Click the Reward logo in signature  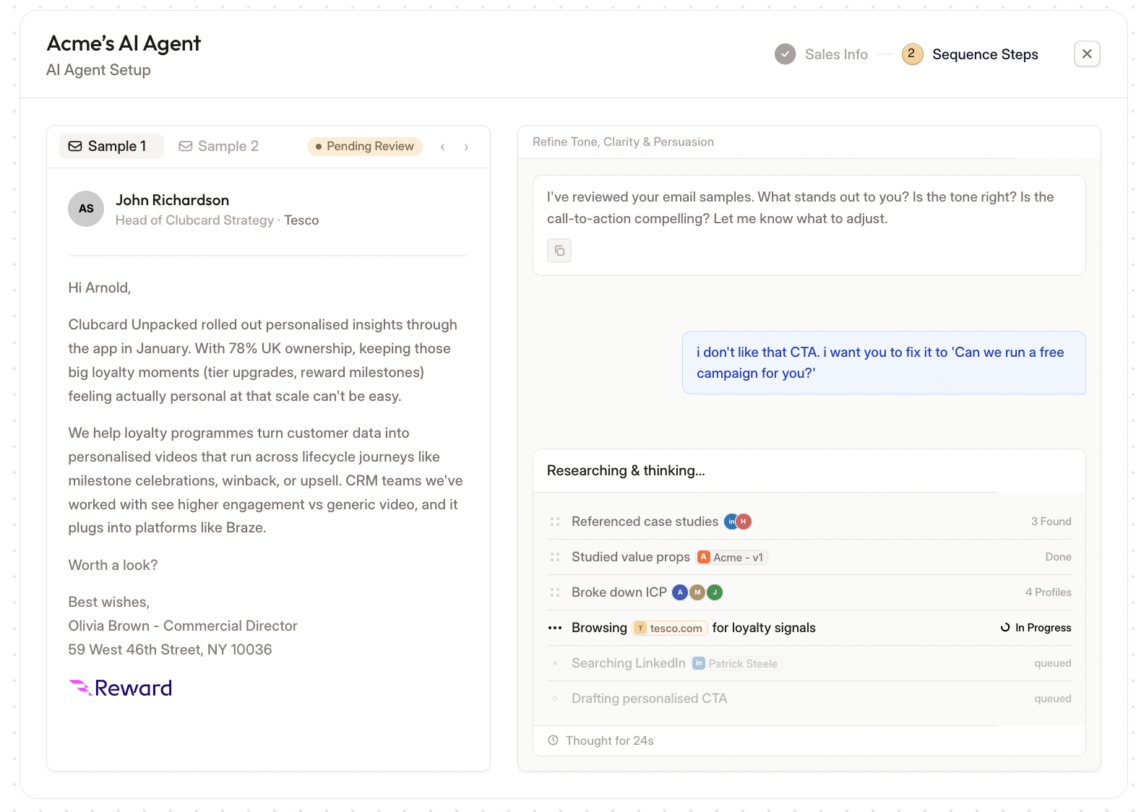click(x=121, y=688)
